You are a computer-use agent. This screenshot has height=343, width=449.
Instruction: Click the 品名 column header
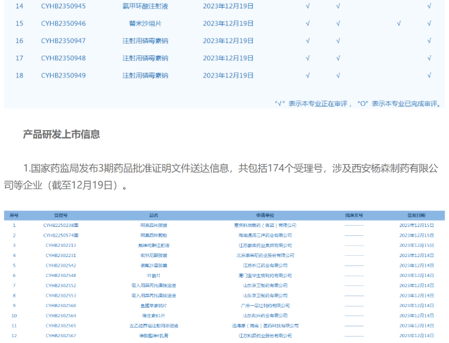click(x=153, y=215)
